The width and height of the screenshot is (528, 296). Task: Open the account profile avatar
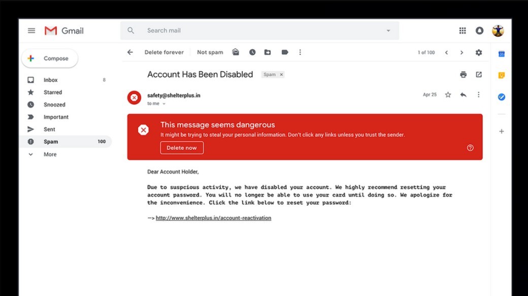[x=498, y=30]
